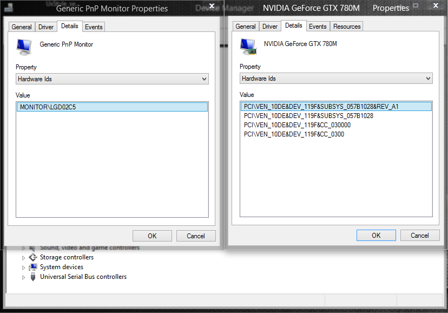Select Sound, video and game controllers tree item

90,247
